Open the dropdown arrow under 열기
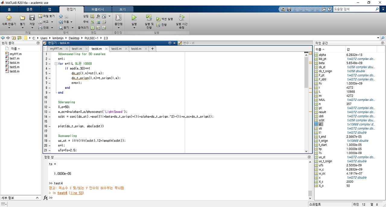Screen dimensions: 386x207 click(x=22, y=28)
